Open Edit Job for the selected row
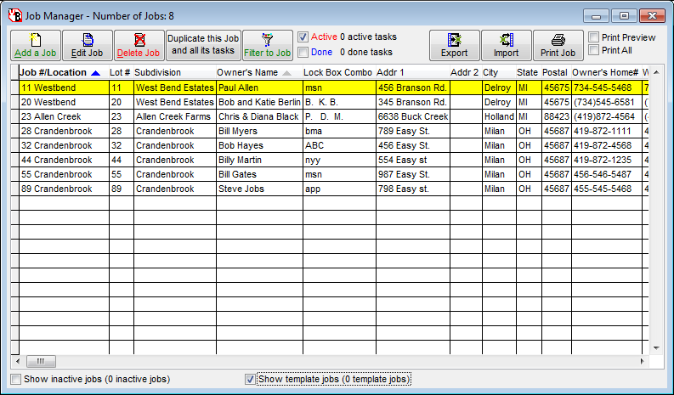674x395 pixels. (x=87, y=45)
